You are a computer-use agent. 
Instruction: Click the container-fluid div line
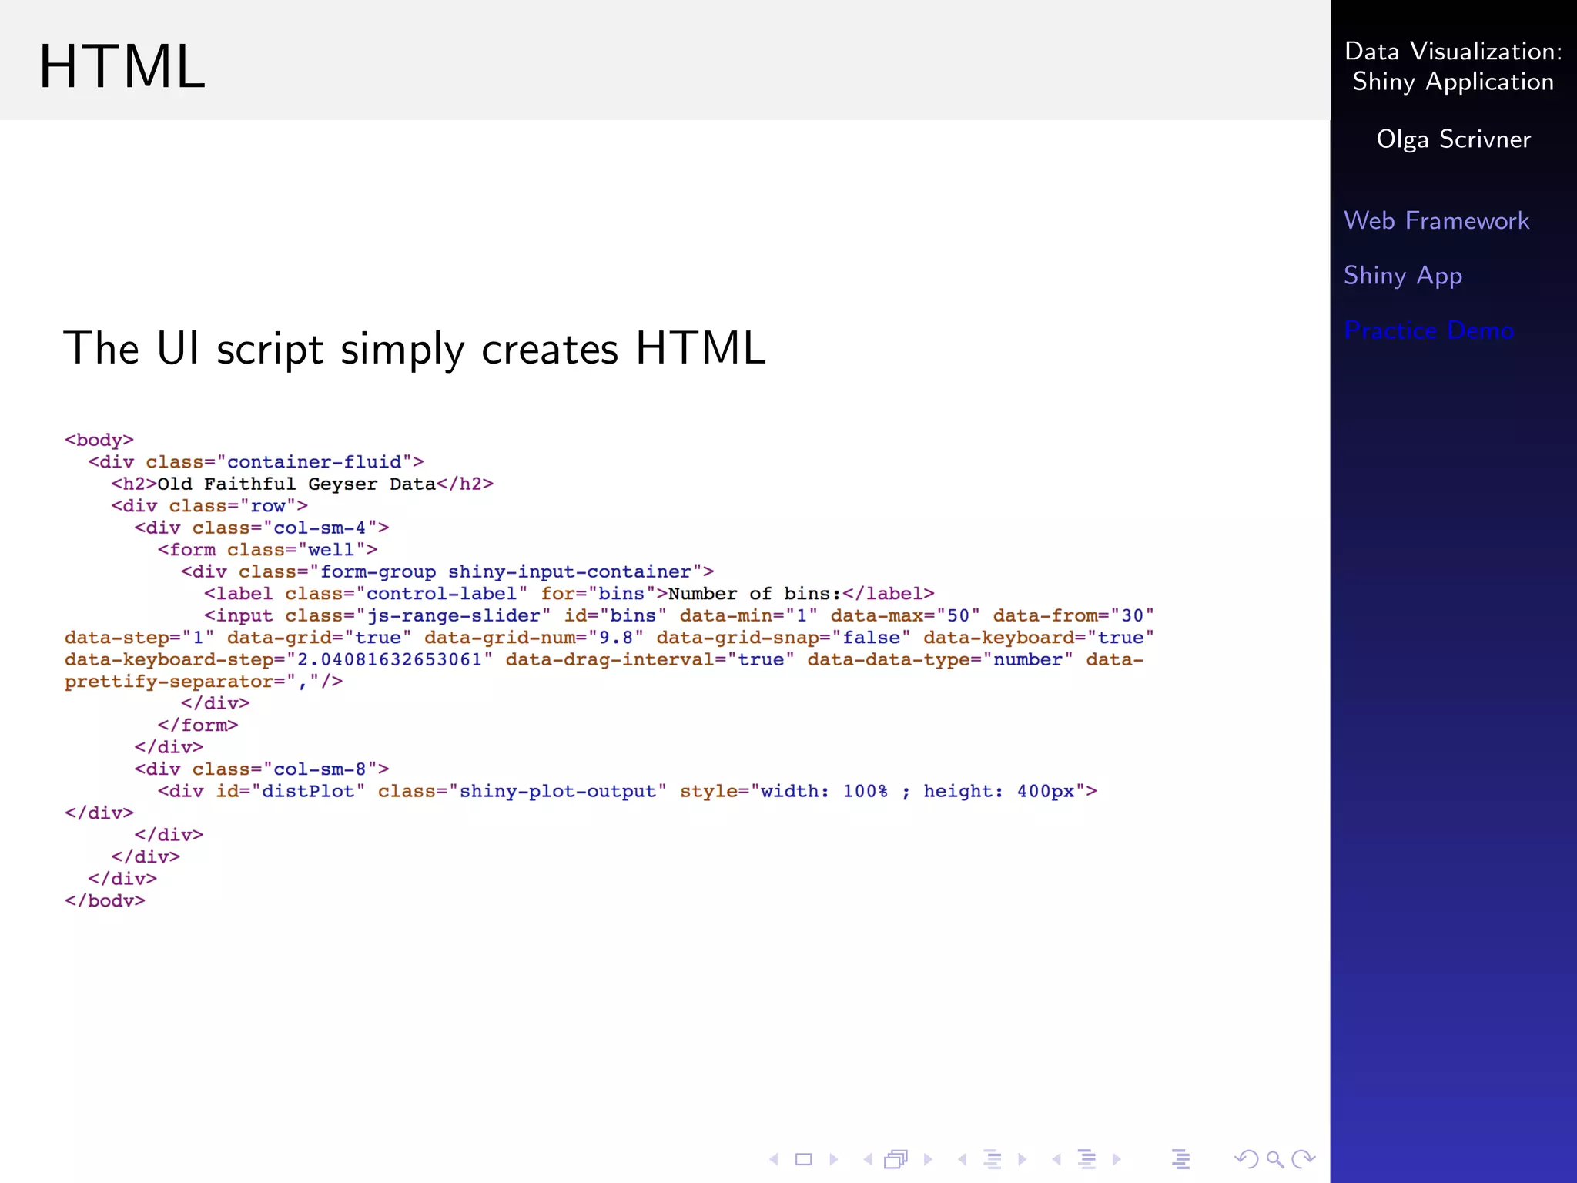256,462
